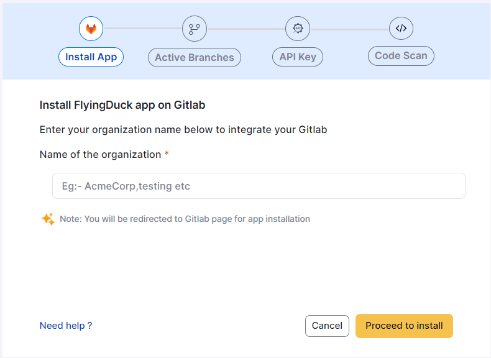Click Proceed to install button
The width and height of the screenshot is (491, 358).
(404, 326)
